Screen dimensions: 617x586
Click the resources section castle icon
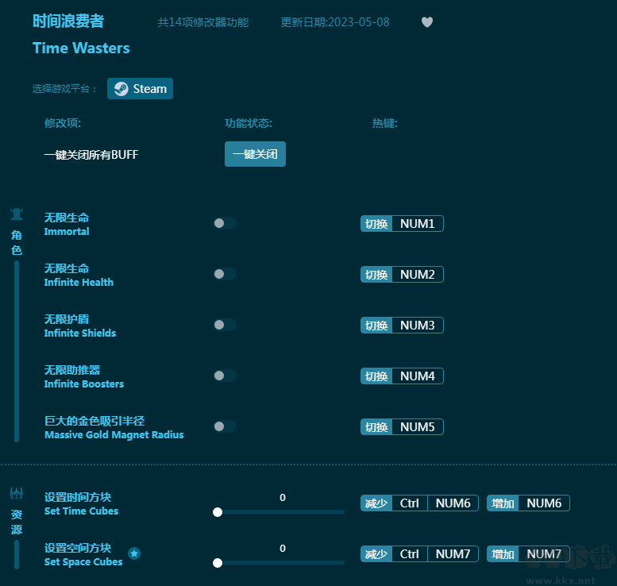pos(17,493)
